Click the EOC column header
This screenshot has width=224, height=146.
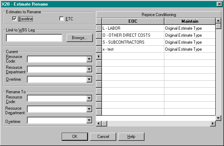click(x=133, y=21)
